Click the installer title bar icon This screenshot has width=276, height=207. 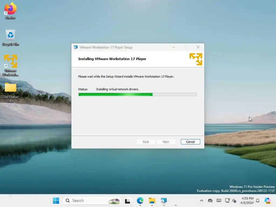(76, 47)
